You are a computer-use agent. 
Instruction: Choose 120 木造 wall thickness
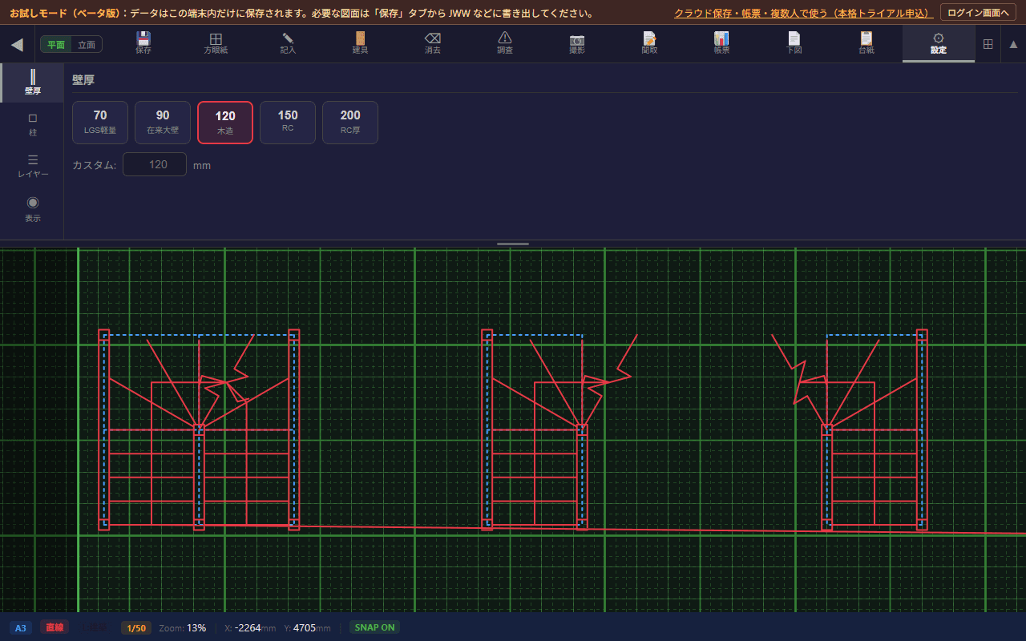(225, 123)
